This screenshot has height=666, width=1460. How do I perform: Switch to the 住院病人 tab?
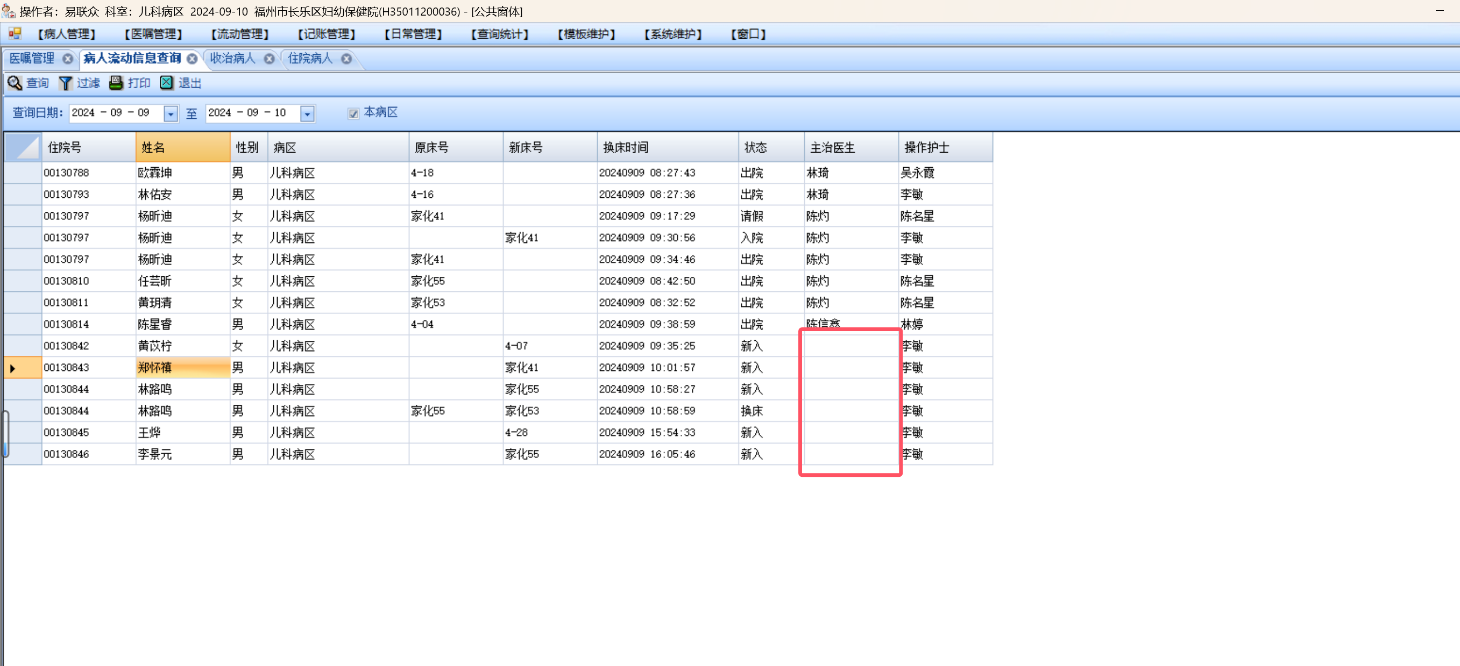(x=309, y=59)
